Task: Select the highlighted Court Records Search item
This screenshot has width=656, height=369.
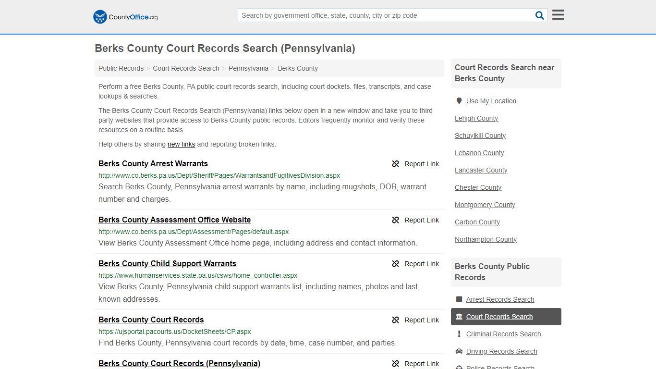Action: coord(506,317)
